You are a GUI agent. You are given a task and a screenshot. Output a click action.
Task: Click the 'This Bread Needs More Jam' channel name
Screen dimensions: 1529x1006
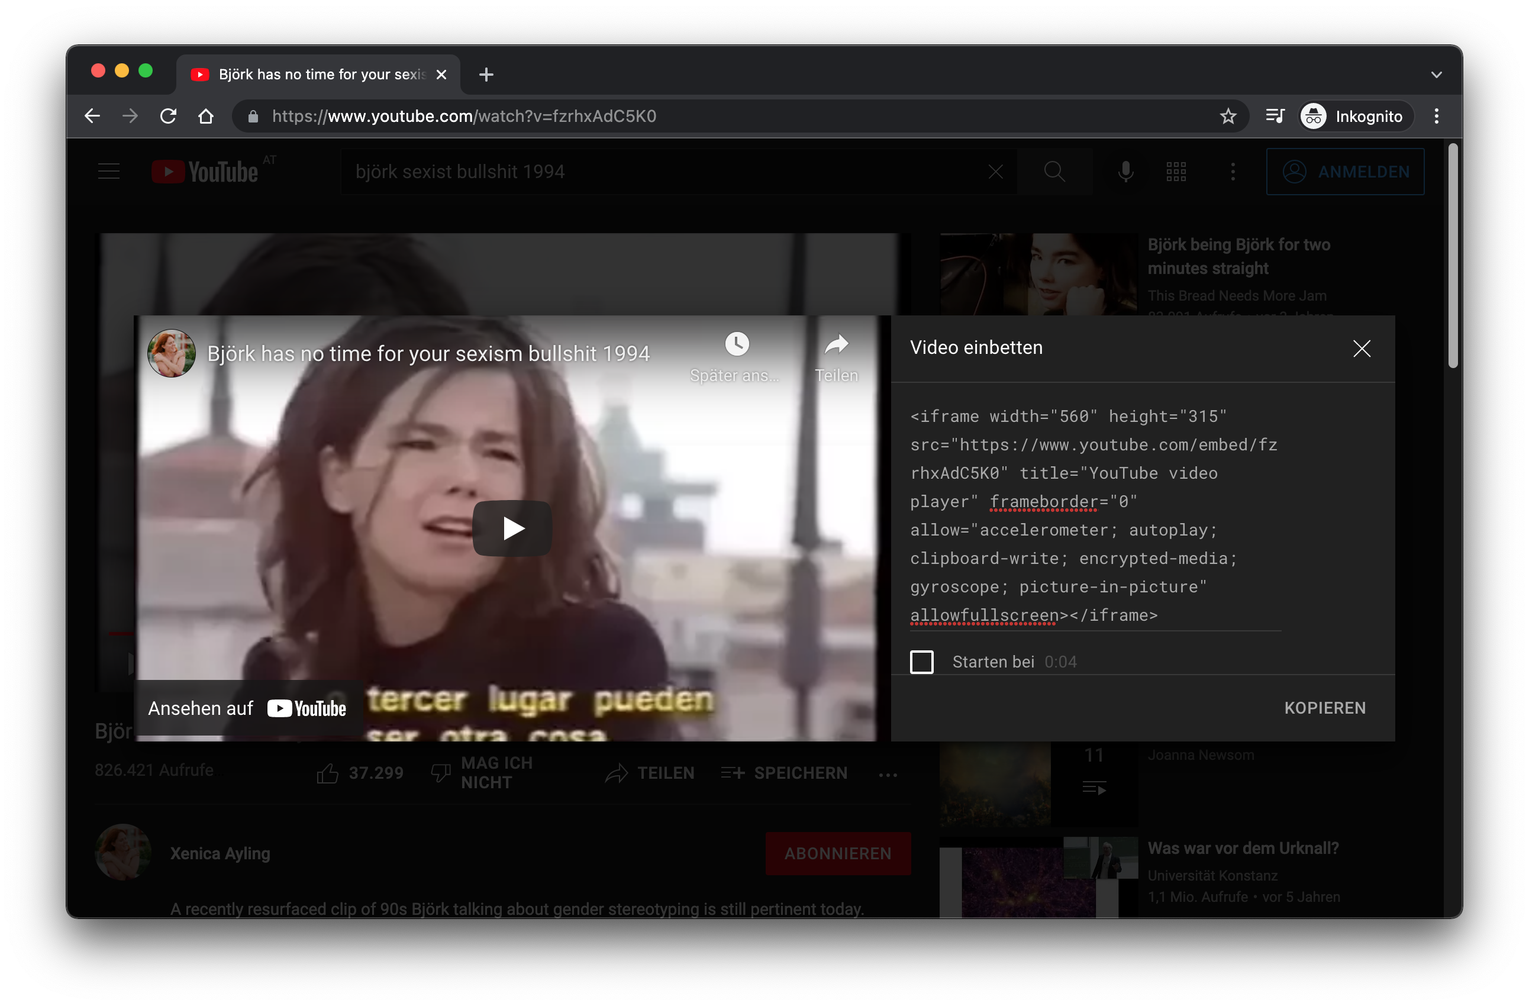1237,295
